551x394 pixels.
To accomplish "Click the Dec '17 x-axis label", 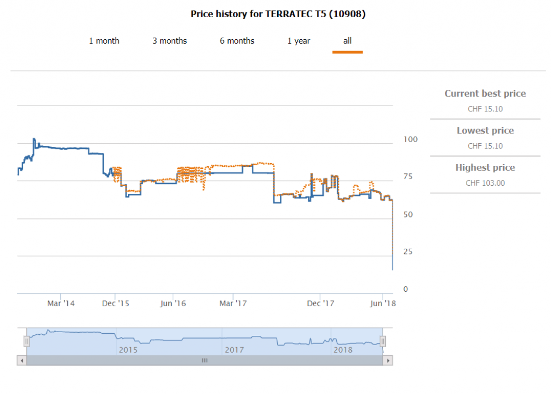I will 321,304.
